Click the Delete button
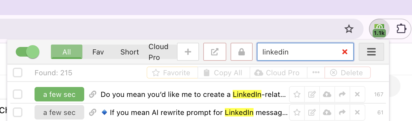Screen dimensions: 412x121 point(347,73)
